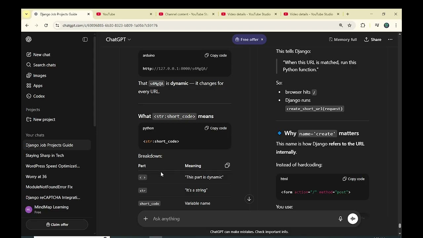The image size is (423, 238).
Task: Open a new browser tab
Action: (x=348, y=14)
